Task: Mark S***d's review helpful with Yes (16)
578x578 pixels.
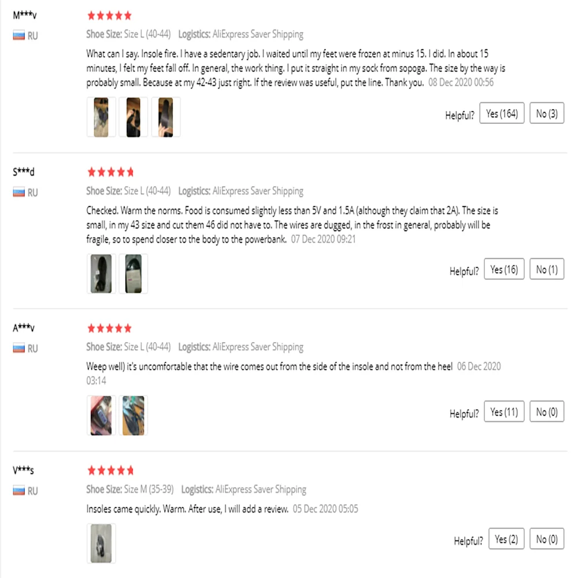Action: coord(503,269)
